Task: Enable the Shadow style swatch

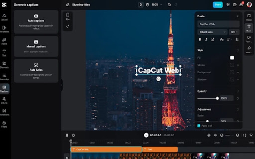Action: (232, 79)
